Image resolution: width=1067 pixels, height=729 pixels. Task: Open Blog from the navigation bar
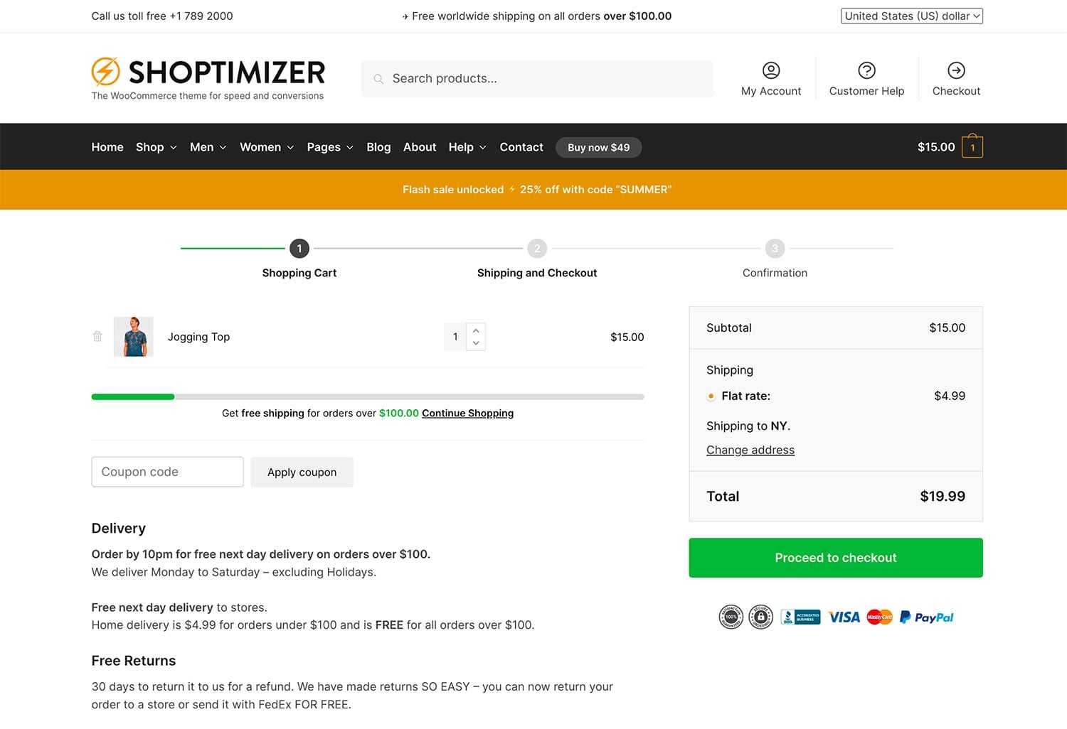378,147
